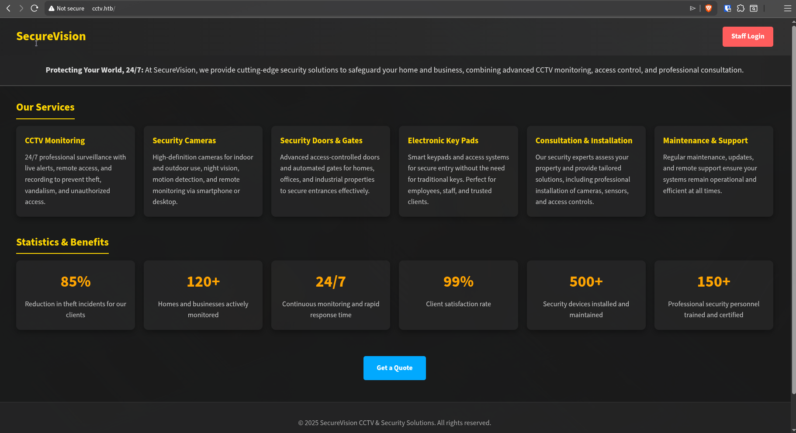The width and height of the screenshot is (796, 433).
Task: Click the CCTV Monitoring card title
Action: coord(55,141)
